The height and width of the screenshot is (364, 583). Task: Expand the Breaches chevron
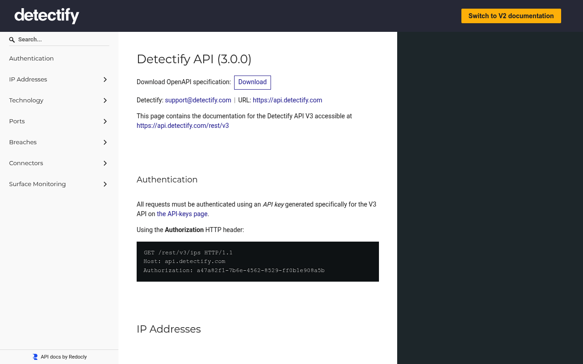pos(105,142)
